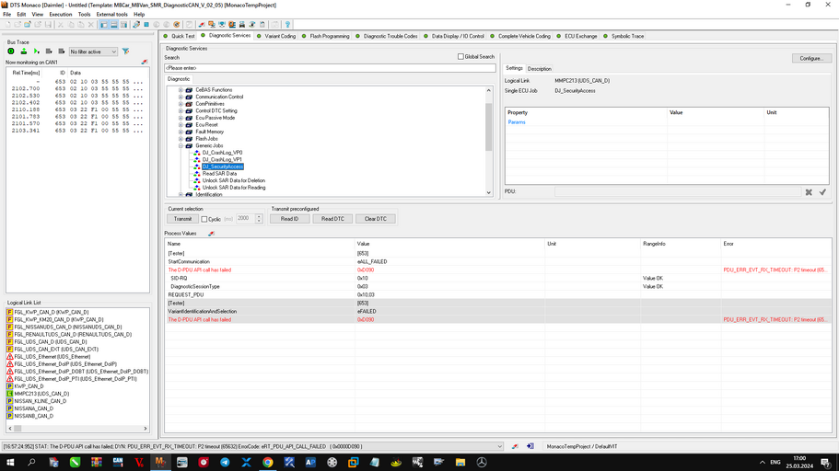This screenshot has width=839, height=471.
Task: Toggle the first layout panel icon in toolbar
Action: [x=104, y=25]
